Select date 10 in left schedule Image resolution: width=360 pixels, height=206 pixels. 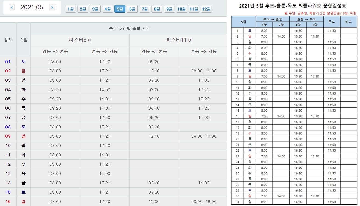pos(8,146)
